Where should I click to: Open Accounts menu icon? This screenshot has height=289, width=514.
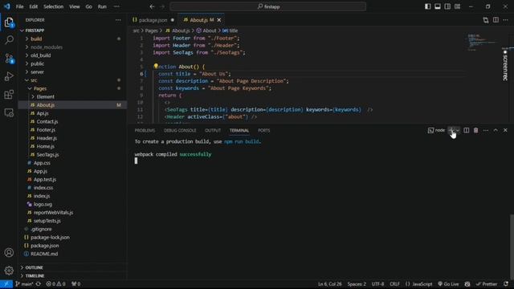tap(9, 253)
